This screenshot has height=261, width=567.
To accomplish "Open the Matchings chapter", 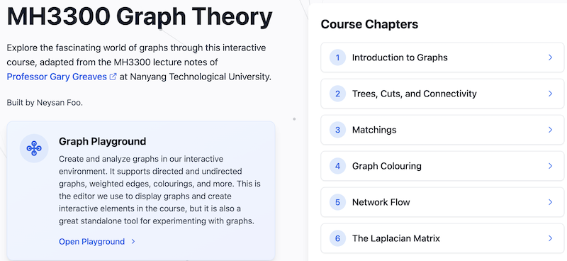I will point(442,130).
